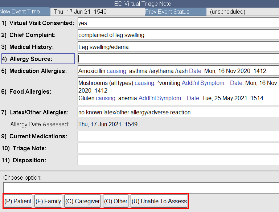This screenshot has height=212, width=279.
Task: Click the Latex/Other Allergies field
Action: pos(178,112)
